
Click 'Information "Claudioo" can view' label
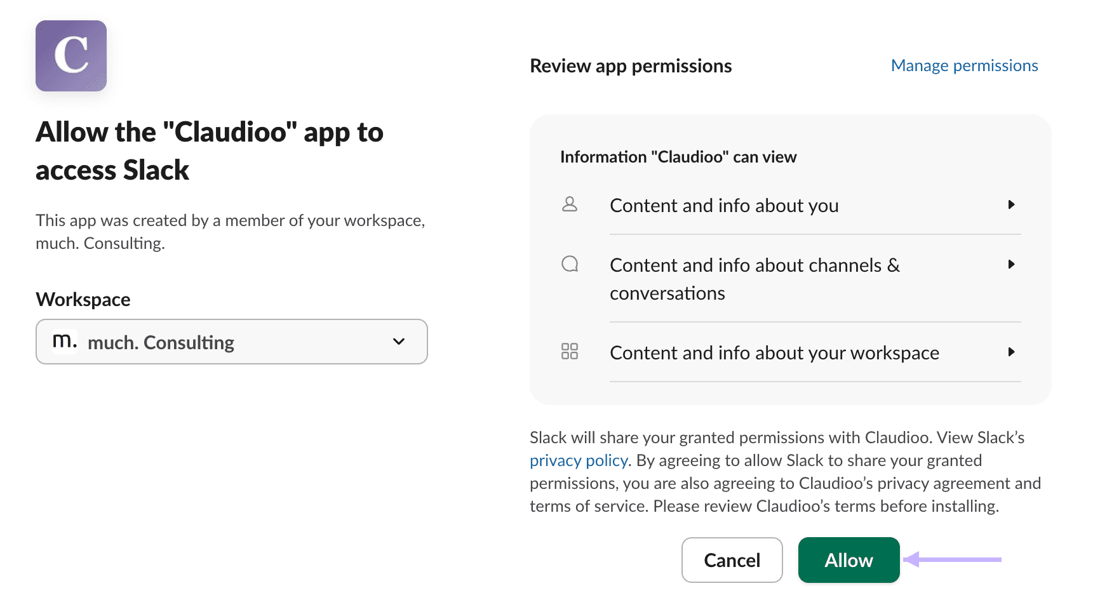[x=678, y=157]
